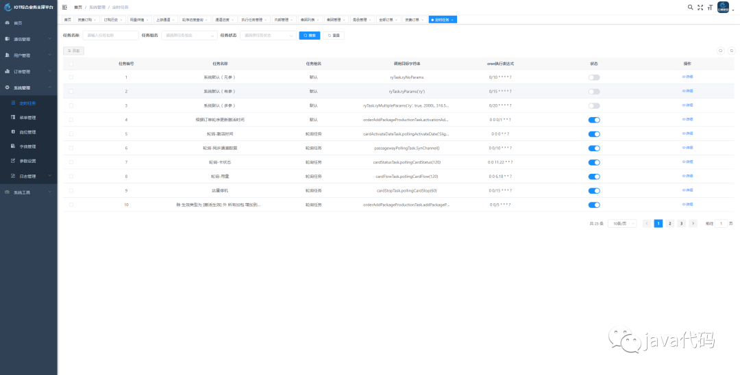740x375 pixels.
Task: Click the 订单管理 chart icon in the sidebar
Action: tap(7, 72)
